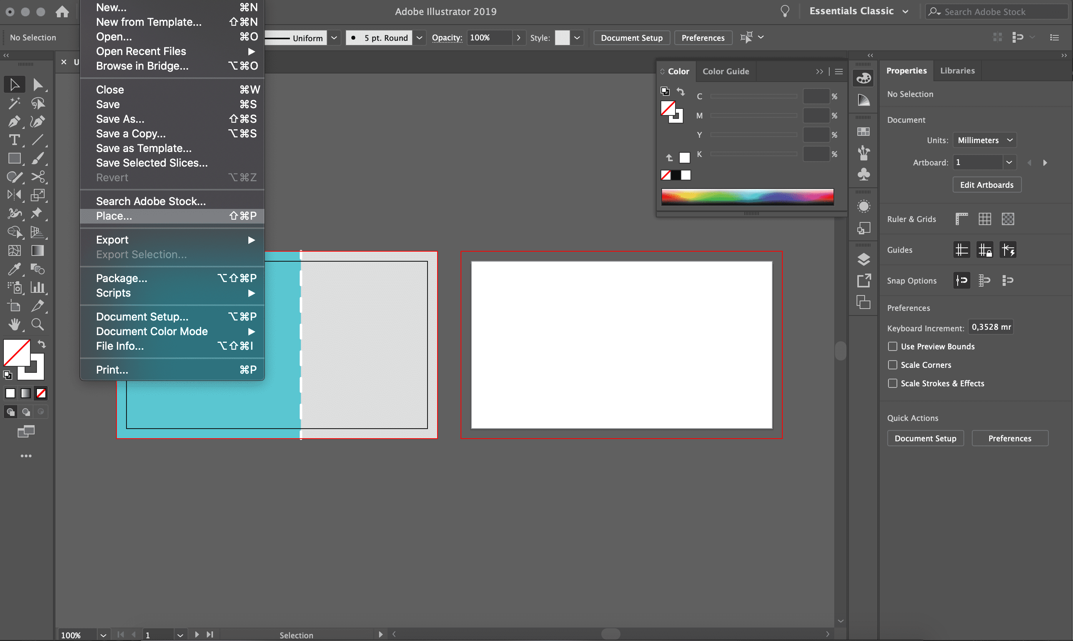Select the Hand tool
The image size is (1073, 641).
coord(14,324)
